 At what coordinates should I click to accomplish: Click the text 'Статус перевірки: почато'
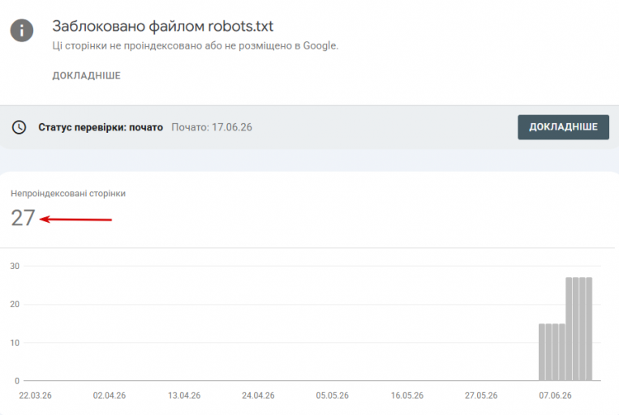(x=101, y=127)
